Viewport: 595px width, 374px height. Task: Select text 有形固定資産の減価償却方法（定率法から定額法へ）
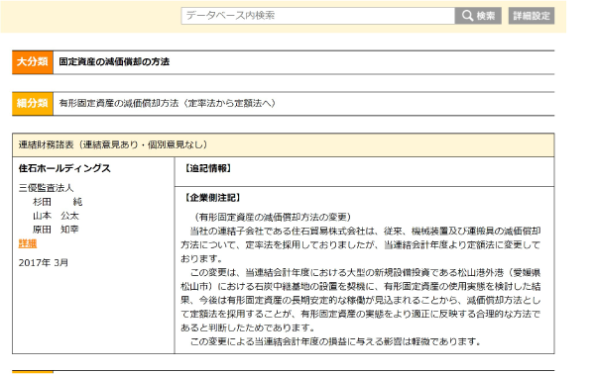click(168, 103)
